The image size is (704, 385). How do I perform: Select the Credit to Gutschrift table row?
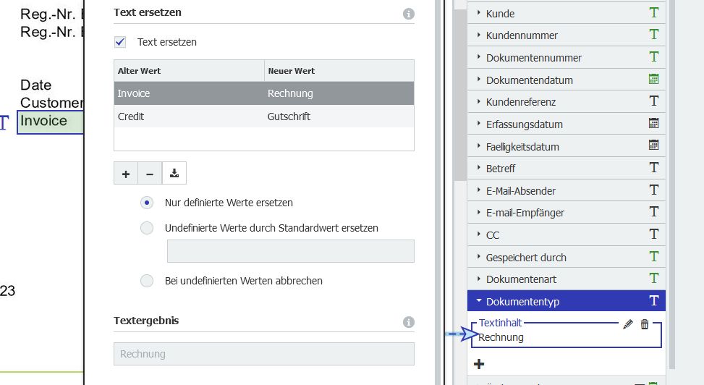click(x=263, y=116)
